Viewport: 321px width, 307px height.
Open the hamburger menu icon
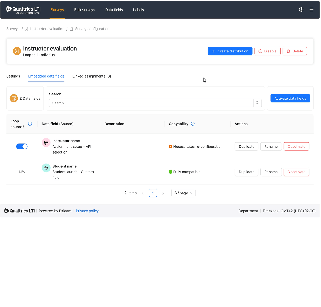[312, 9]
